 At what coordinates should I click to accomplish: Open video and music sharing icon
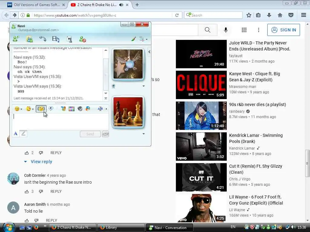coord(56,39)
